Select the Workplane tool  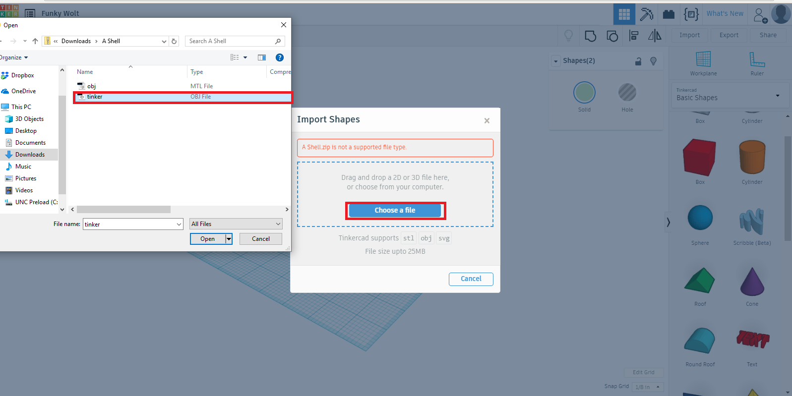703,63
